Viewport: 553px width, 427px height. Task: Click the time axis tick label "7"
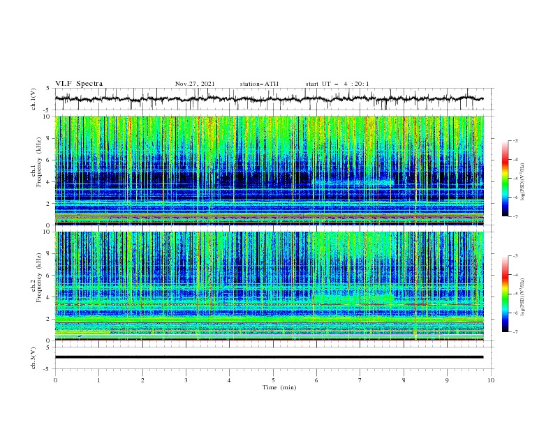point(360,380)
